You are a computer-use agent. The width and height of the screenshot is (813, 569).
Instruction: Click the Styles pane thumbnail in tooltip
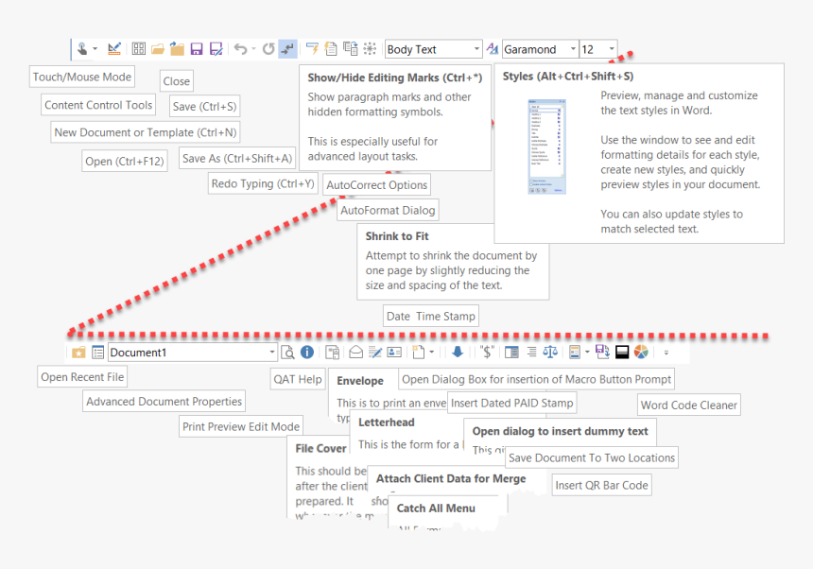[x=546, y=147]
